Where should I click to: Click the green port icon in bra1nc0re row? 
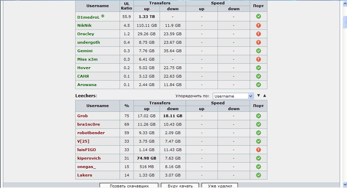tap(258, 124)
